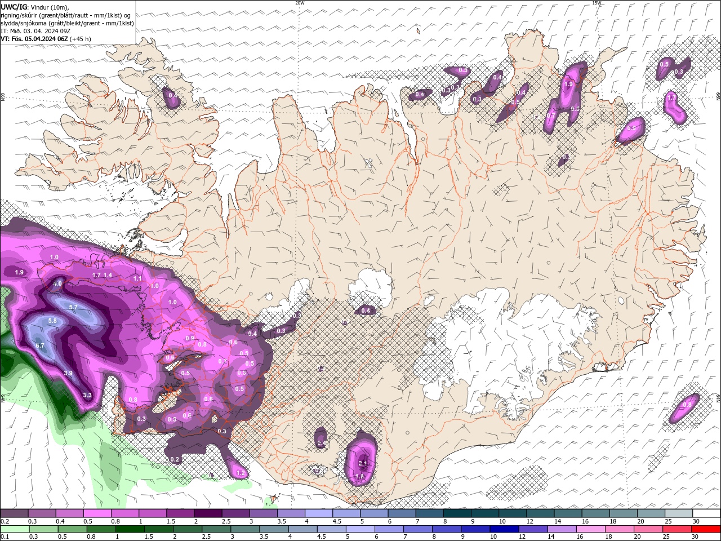Click the '3.3' precipitation value on the map

(x=87, y=395)
